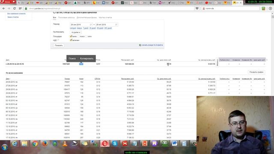274x154 pixels.
Task: Open Sticky Notes in the taskbar
Action: pos(85,144)
